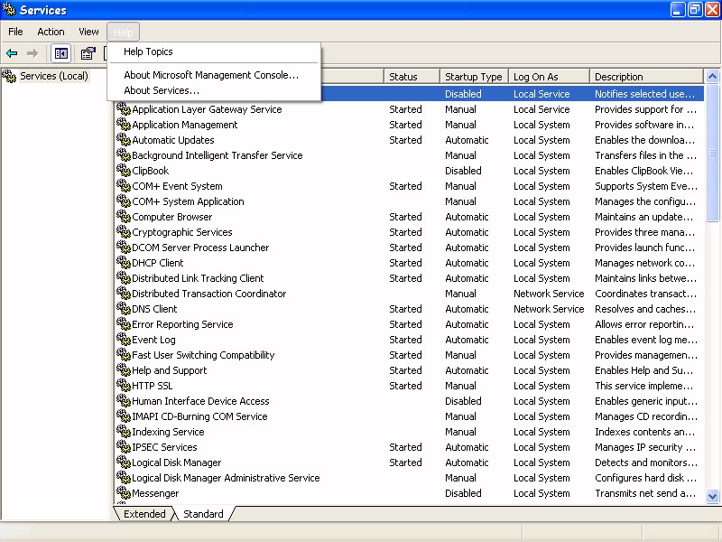The height and width of the screenshot is (542, 722).
Task: Click the Background Intelligent Transfer Service icon
Action: [x=124, y=155]
